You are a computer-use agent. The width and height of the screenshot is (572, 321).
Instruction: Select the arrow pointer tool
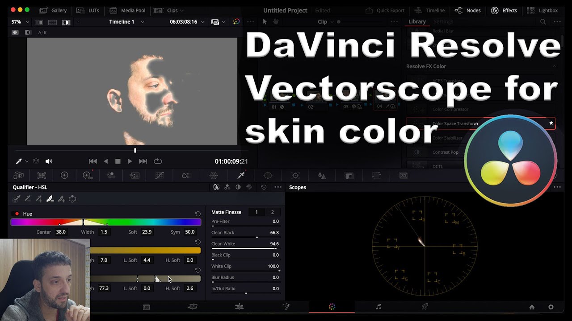pyautogui.click(x=265, y=22)
